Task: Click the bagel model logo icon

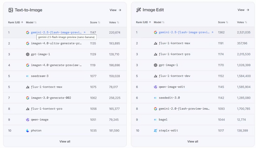Action: tap(155, 120)
